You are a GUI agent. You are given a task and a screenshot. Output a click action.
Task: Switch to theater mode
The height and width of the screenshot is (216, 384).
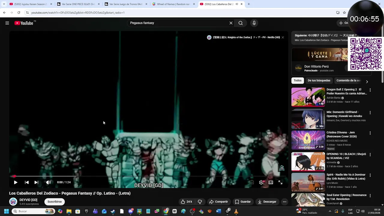pos(271,182)
